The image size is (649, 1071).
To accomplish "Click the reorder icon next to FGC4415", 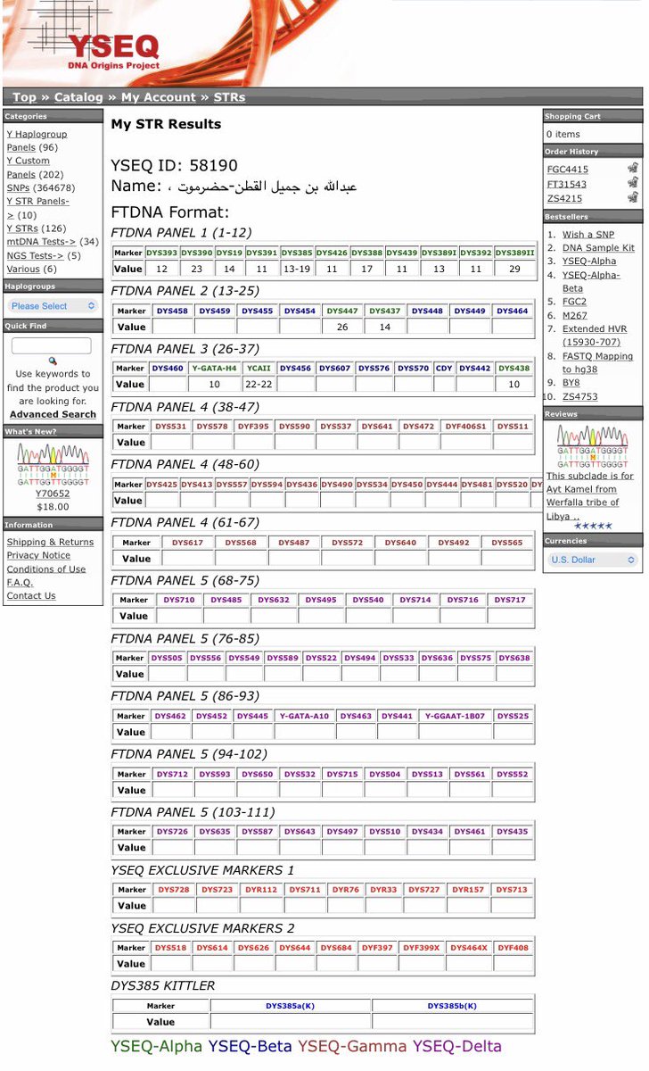I will [x=632, y=168].
